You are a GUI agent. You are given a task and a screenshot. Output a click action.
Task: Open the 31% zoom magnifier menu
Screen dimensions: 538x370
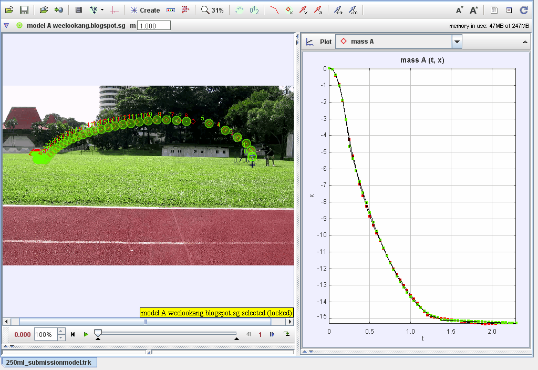pos(212,10)
